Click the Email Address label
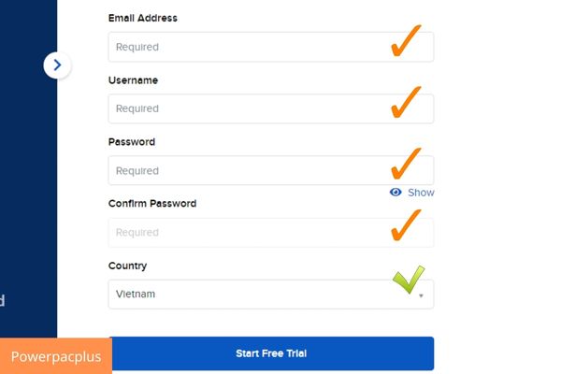The width and height of the screenshot is (561, 374). pyautogui.click(x=143, y=18)
